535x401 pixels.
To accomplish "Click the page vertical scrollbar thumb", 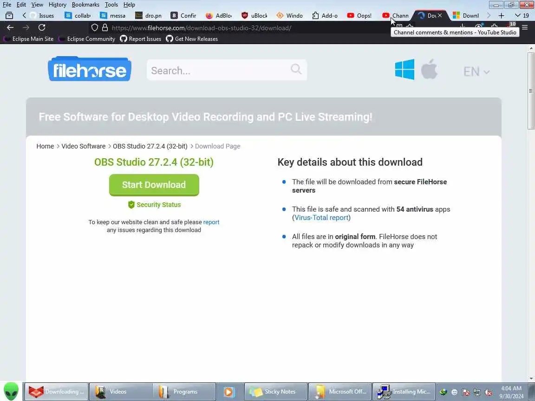I will [531, 91].
